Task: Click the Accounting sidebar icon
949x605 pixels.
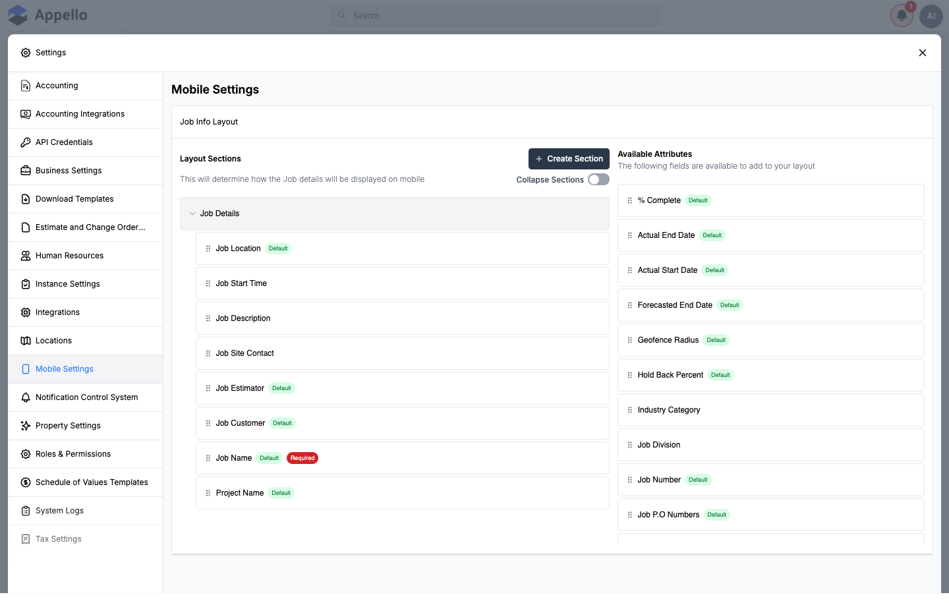Action: (x=26, y=86)
